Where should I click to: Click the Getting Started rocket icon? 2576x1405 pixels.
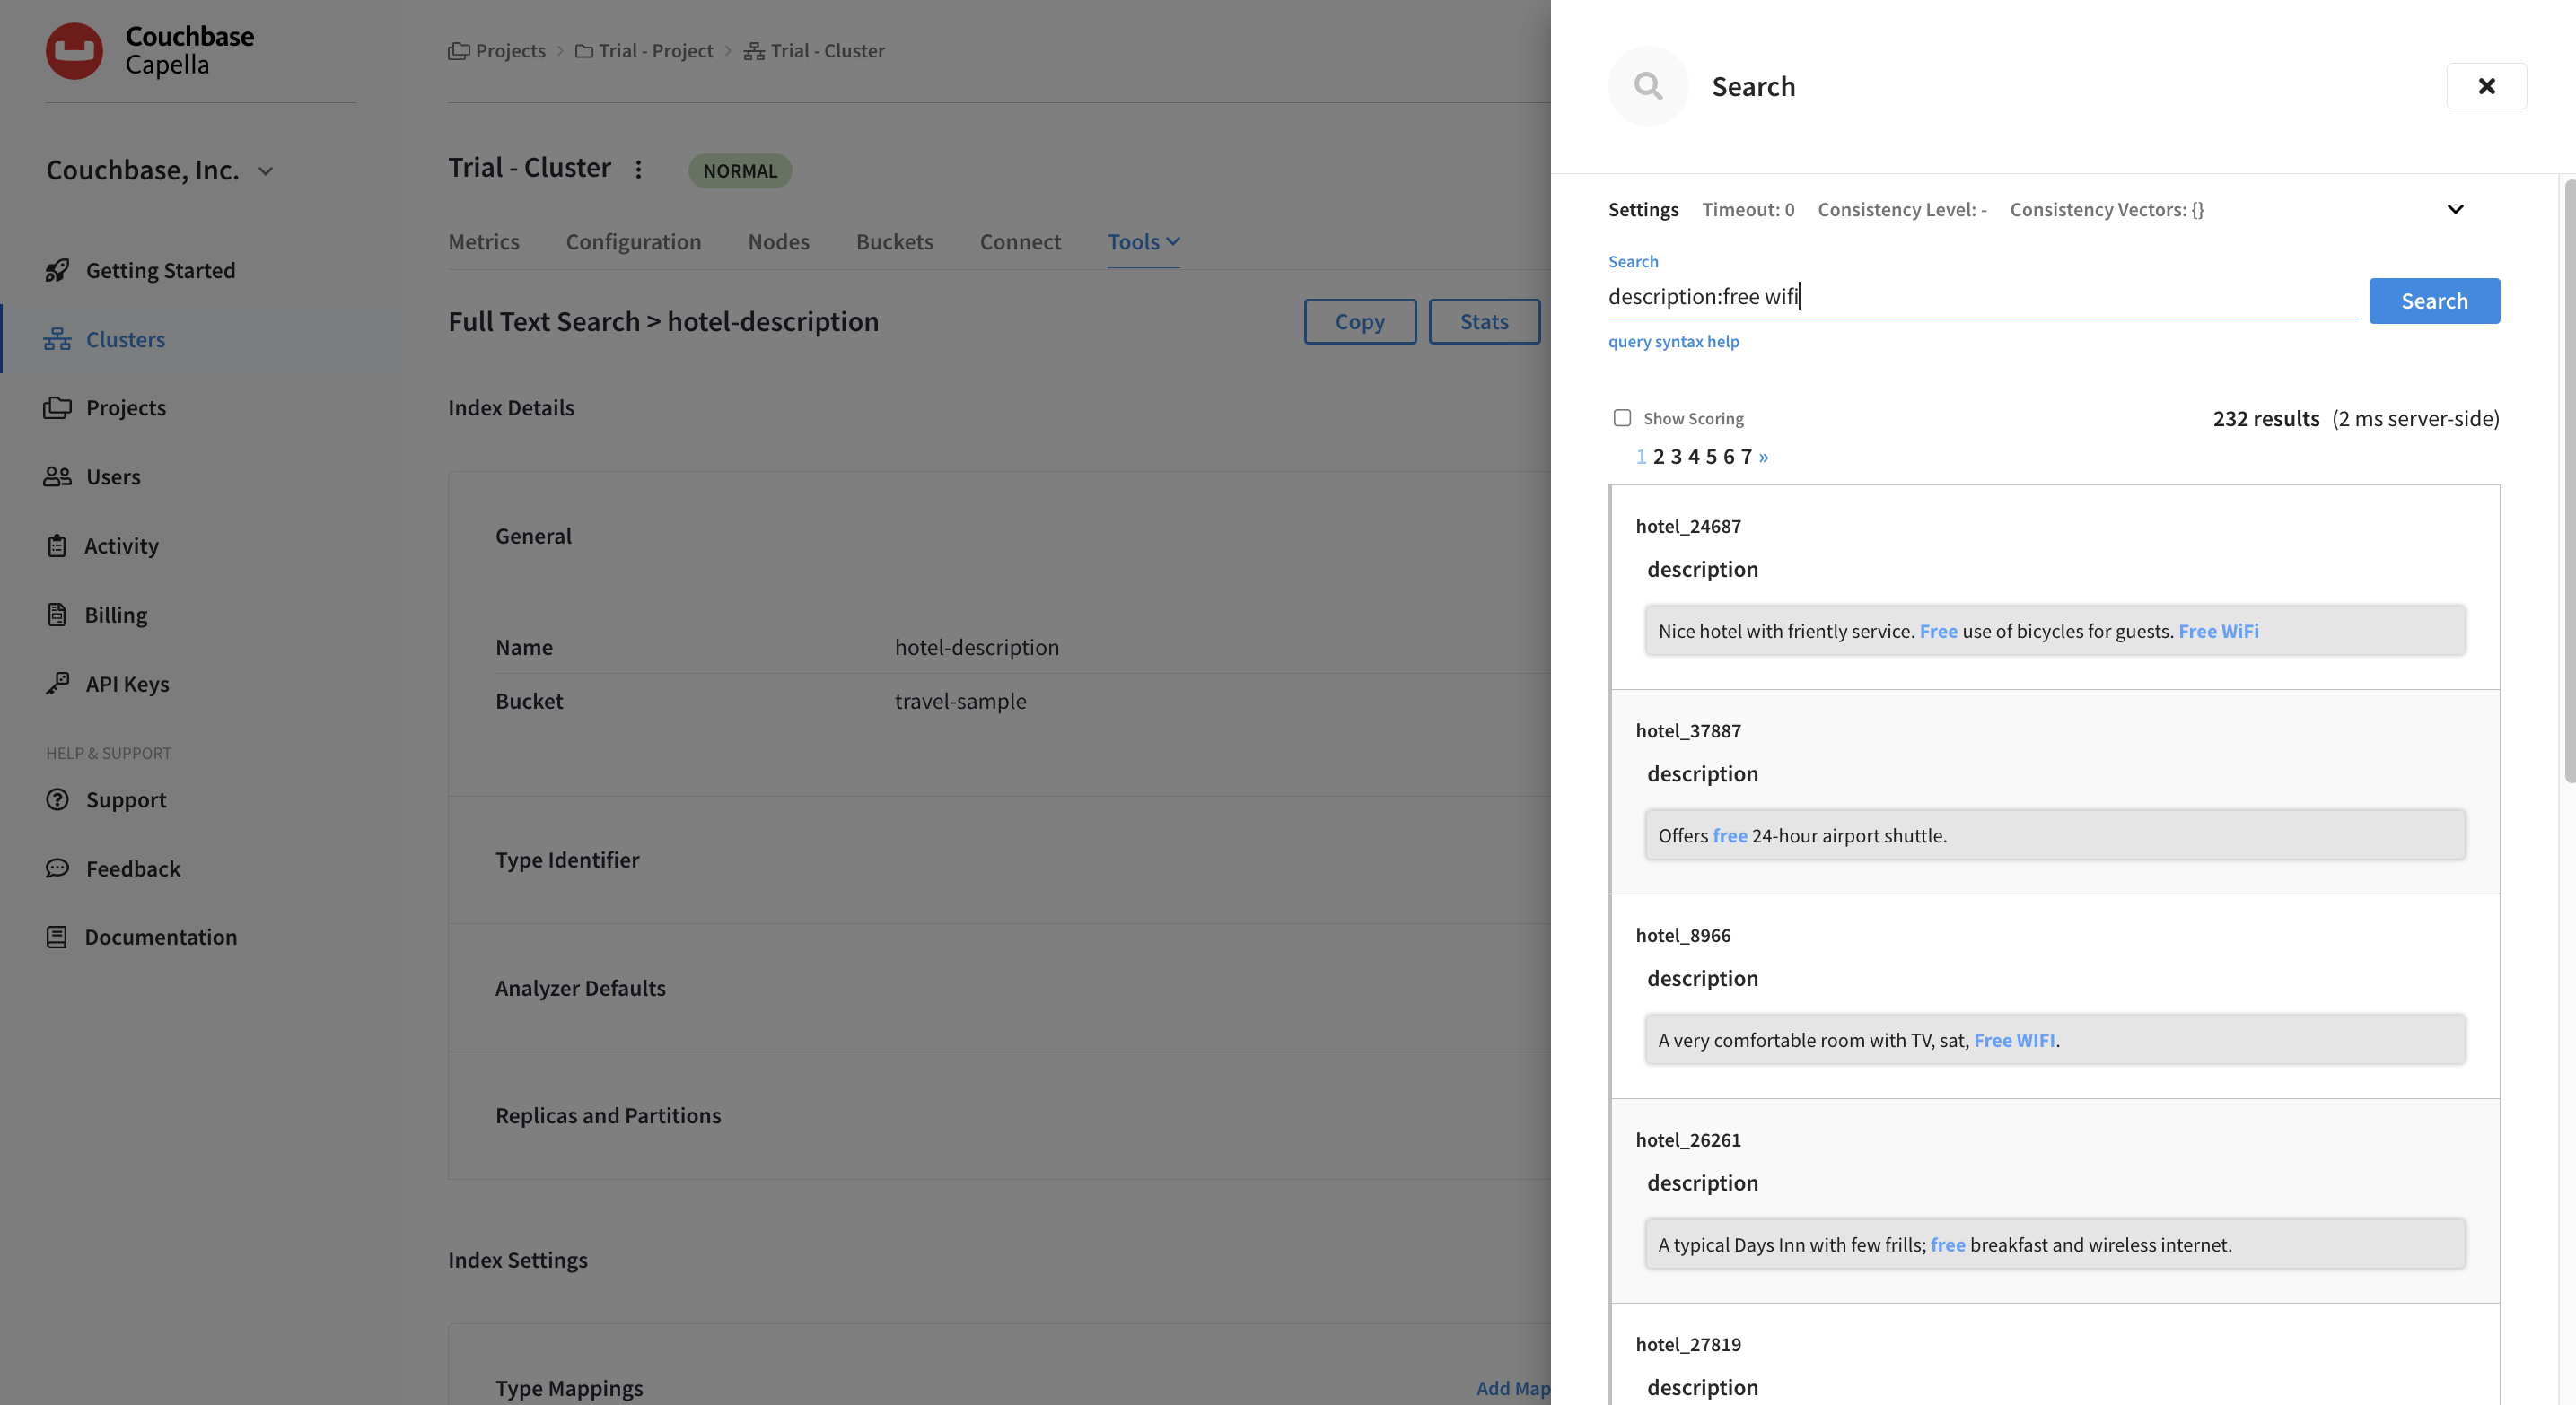click(x=57, y=271)
